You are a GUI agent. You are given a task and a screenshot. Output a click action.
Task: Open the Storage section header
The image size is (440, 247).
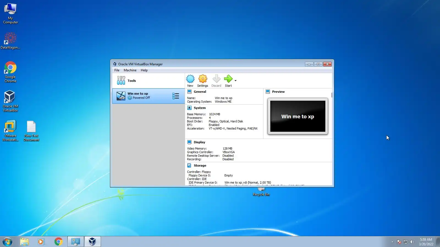click(200, 165)
